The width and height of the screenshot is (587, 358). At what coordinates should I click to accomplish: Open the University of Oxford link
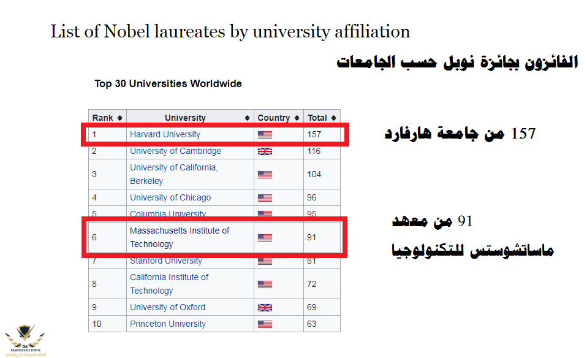tap(167, 307)
